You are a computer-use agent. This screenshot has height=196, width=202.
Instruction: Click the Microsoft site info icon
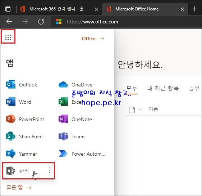click(x=59, y=22)
